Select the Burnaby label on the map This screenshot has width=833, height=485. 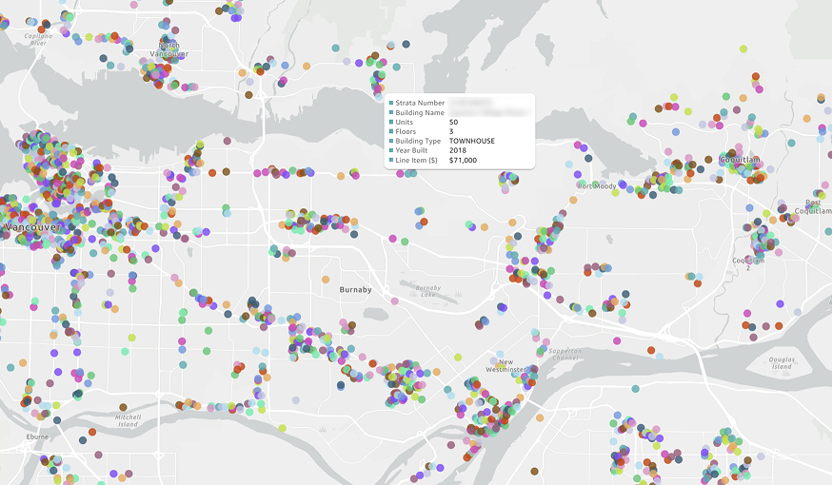355,289
